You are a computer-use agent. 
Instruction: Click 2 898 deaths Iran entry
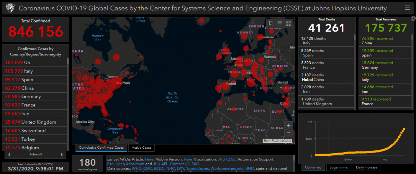(x=326, y=89)
